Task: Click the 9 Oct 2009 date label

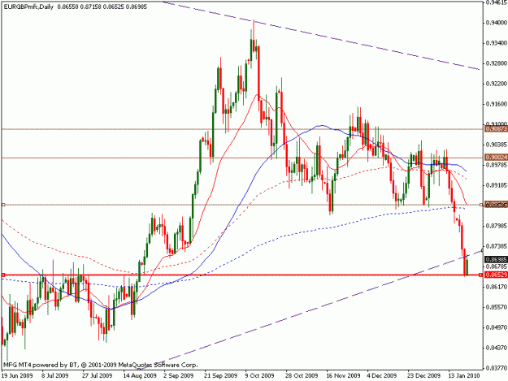Action: point(259,375)
